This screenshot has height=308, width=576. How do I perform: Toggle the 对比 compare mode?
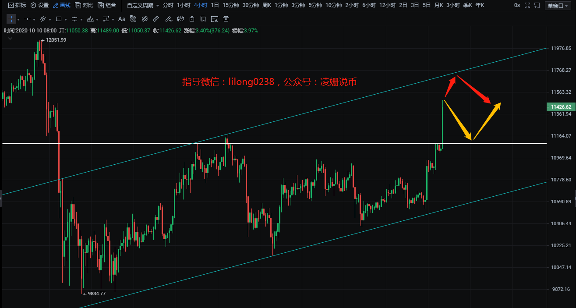click(x=84, y=5)
